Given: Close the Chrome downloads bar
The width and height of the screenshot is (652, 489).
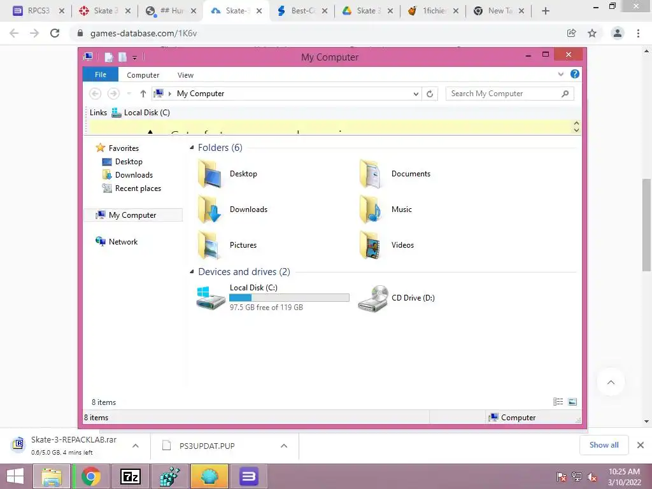Looking at the screenshot, I should [x=641, y=445].
